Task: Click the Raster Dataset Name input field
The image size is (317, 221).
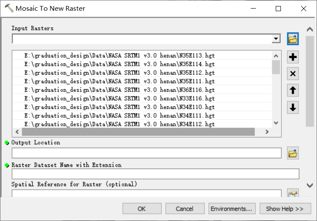Action: 155,174
